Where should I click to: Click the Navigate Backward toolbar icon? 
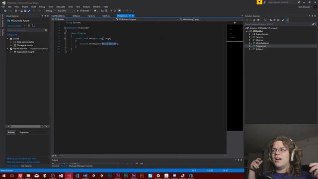tap(5, 11)
